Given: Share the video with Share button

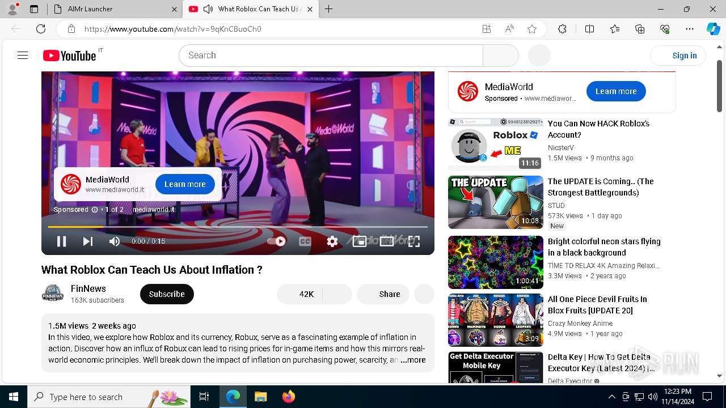Looking at the screenshot, I should click(x=383, y=294).
